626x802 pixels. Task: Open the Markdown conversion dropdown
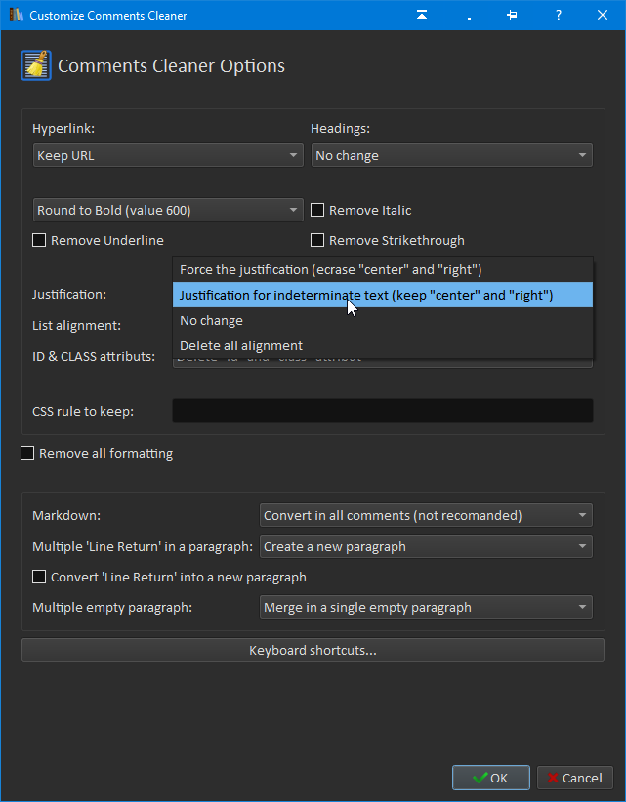pos(426,515)
